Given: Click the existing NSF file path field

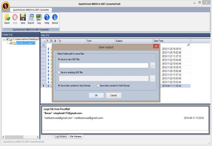Looking at the screenshot, I should [x=104, y=78].
